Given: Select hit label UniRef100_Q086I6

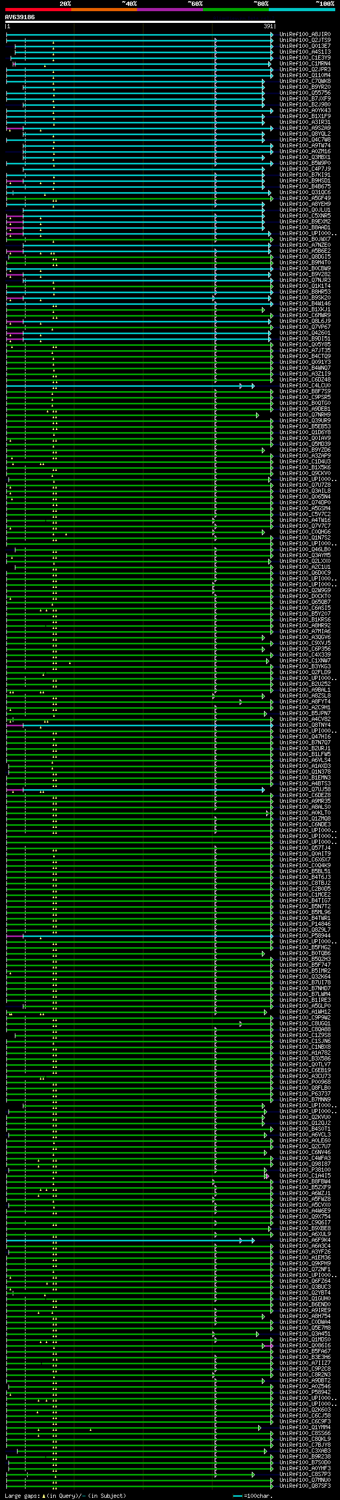Looking at the screenshot, I should (304, 1346).
